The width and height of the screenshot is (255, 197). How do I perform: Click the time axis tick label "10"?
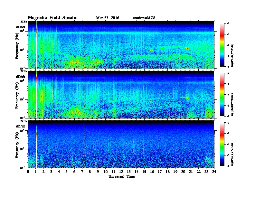(x=106, y=172)
